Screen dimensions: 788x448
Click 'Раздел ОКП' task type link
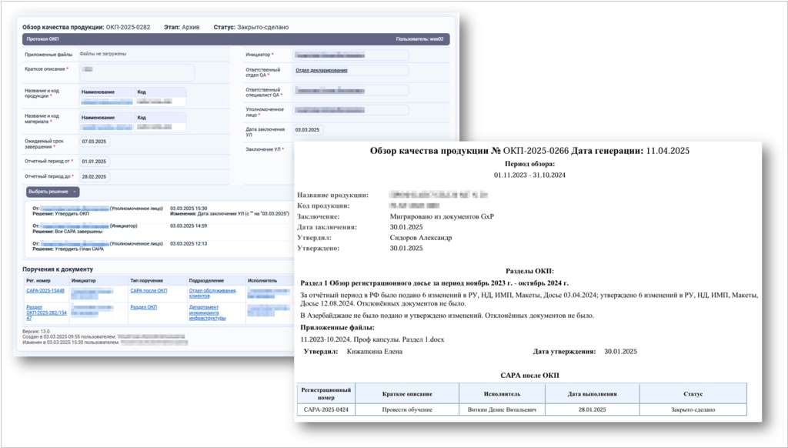click(143, 306)
